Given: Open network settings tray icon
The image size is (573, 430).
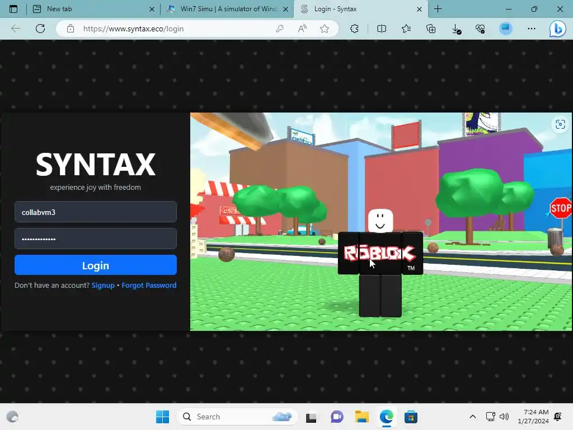Looking at the screenshot, I should click(x=490, y=417).
